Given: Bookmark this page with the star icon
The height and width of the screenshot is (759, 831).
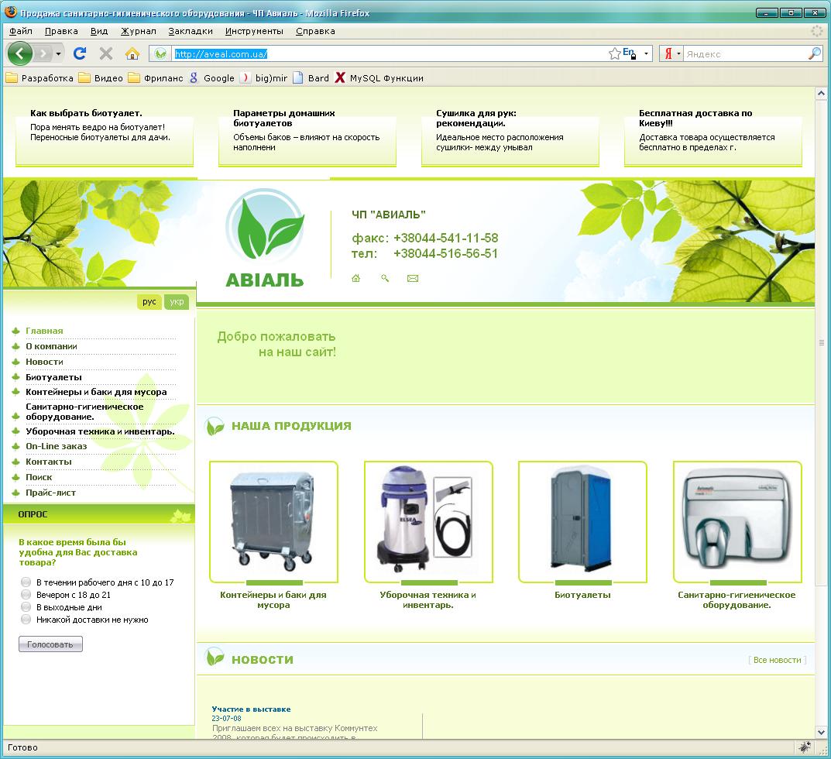Looking at the screenshot, I should tap(614, 53).
